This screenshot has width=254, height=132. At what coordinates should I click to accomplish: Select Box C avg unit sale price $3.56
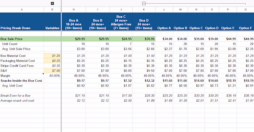[x=121, y=49]
